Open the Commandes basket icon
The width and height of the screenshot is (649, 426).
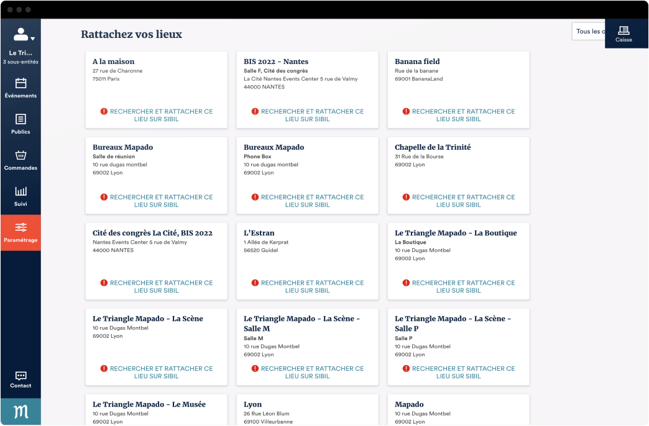[x=21, y=155]
